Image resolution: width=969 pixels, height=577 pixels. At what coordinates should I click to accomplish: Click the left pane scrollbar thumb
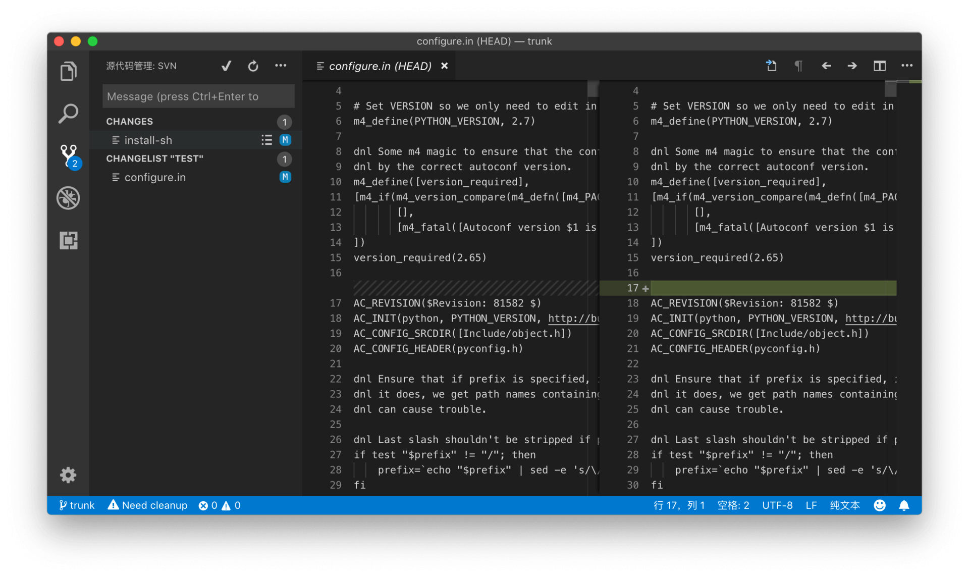point(594,89)
